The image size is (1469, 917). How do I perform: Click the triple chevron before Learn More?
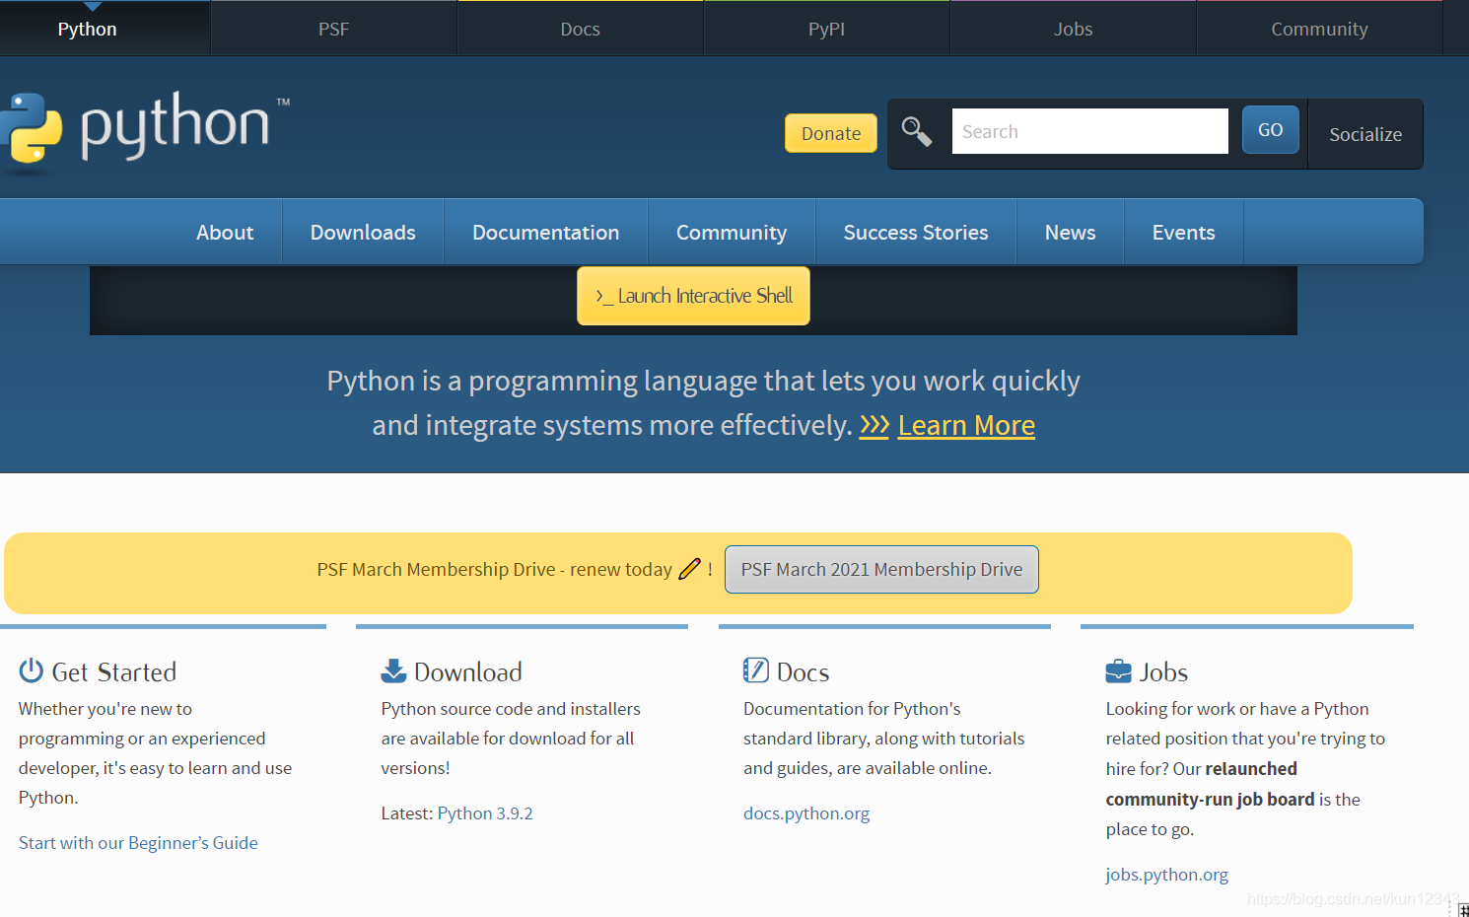(874, 425)
